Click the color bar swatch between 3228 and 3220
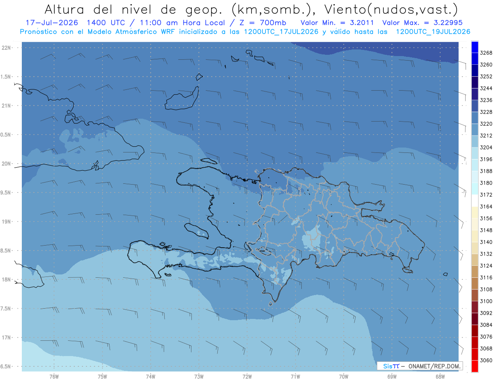This screenshot has height=382, width=494. tap(475, 118)
